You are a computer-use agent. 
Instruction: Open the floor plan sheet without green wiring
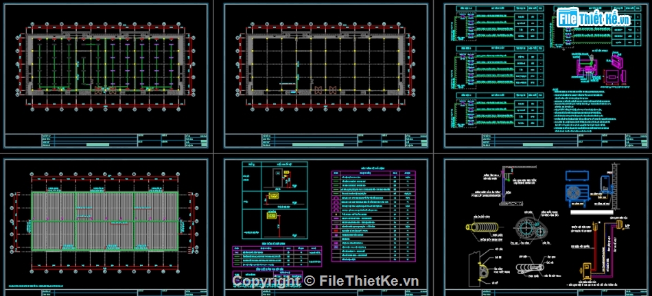point(326,75)
